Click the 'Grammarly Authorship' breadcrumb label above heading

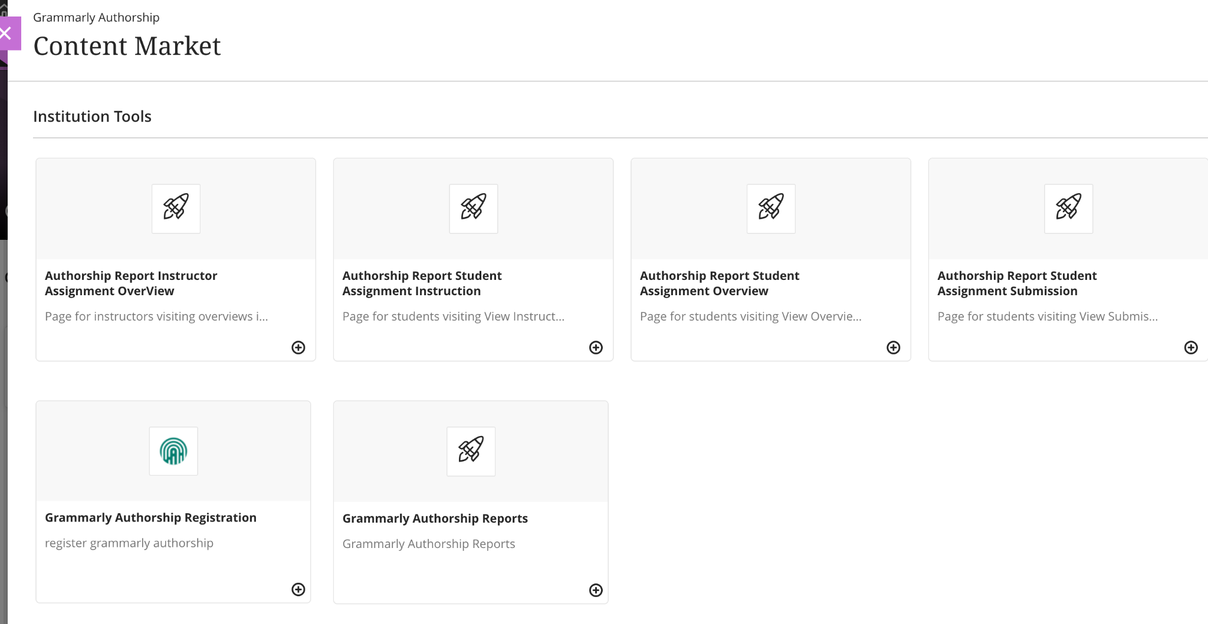pyautogui.click(x=96, y=18)
